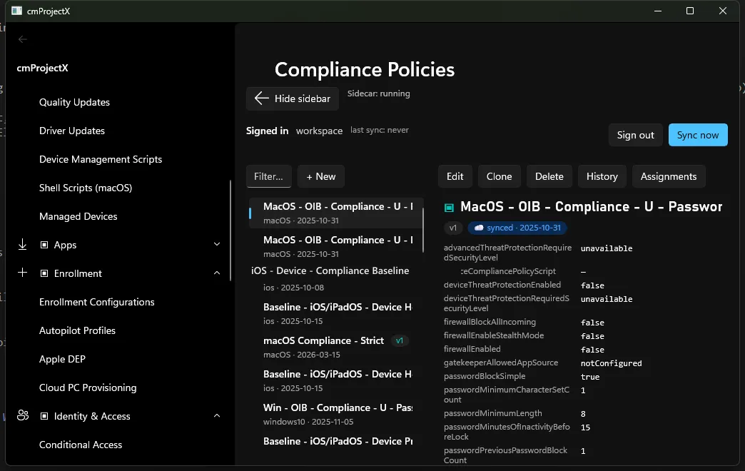Click the v1 badge in policy details
The width and height of the screenshot is (745, 471).
pyautogui.click(x=453, y=228)
